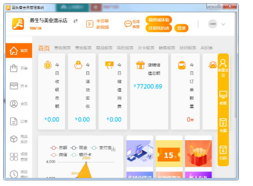Image resolution: width=253 pixels, height=186 pixels.
Task: Click the ¥77200.69 stored value amount
Action: (x=148, y=86)
